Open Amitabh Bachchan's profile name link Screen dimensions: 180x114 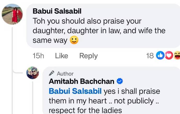tap(82, 81)
